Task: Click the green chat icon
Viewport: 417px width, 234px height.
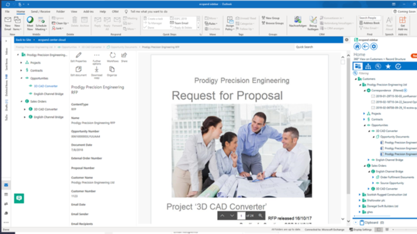Action: pos(19,198)
